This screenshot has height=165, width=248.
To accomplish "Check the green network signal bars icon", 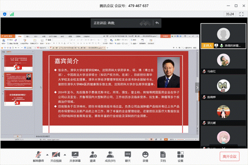I will [12, 14].
